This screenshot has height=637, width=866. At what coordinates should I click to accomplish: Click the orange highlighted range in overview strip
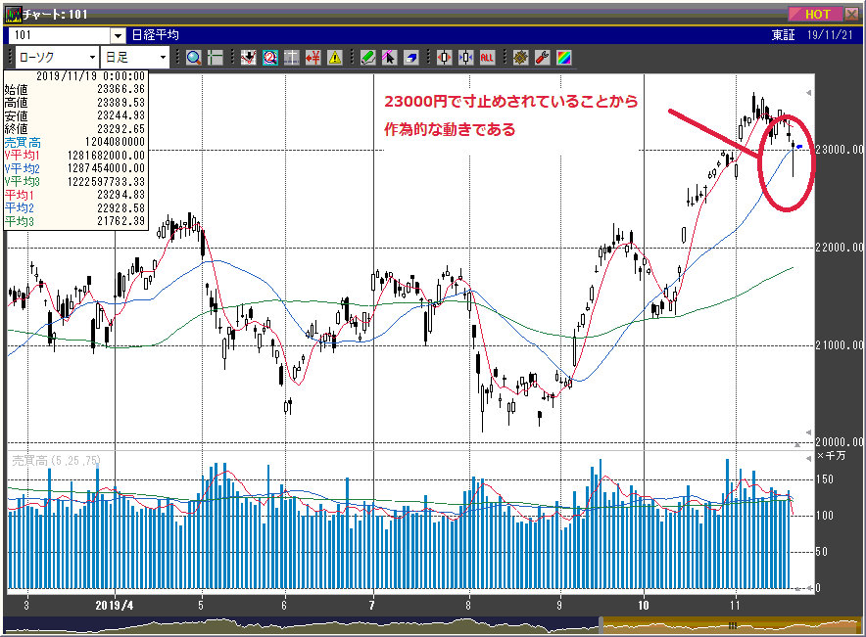732,625
